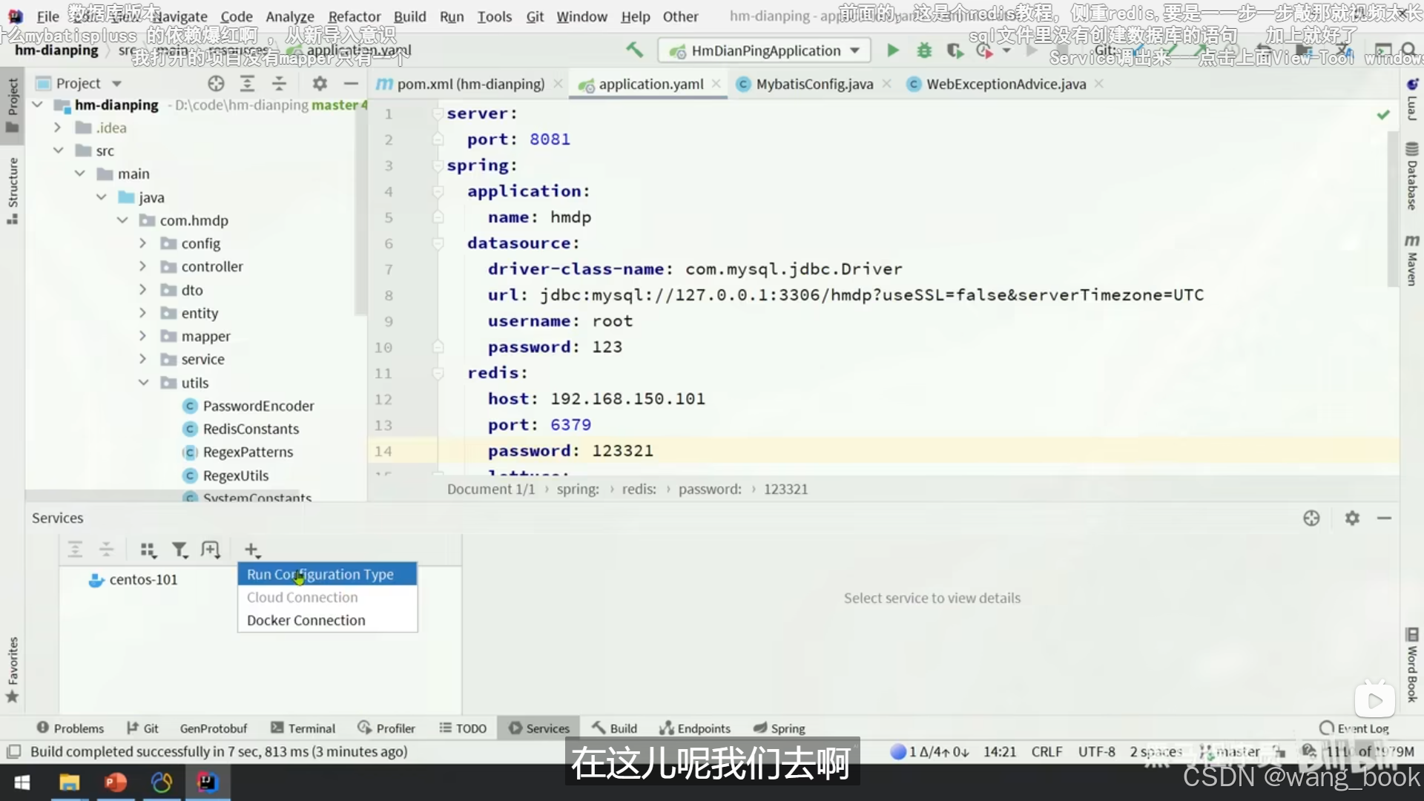Click the Build project hammer icon
This screenshot has width=1424, height=801.
coord(634,50)
